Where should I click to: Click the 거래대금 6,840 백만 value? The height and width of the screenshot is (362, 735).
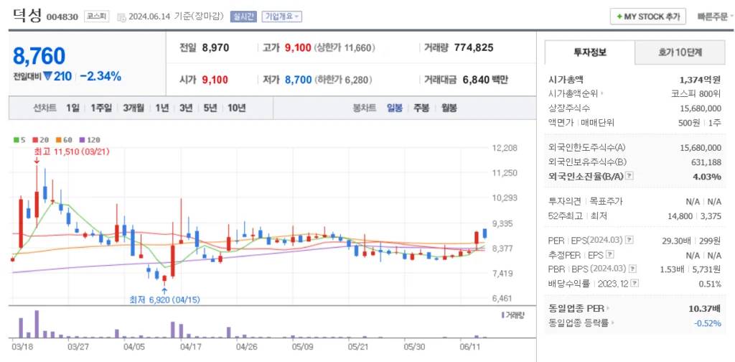tap(485, 80)
